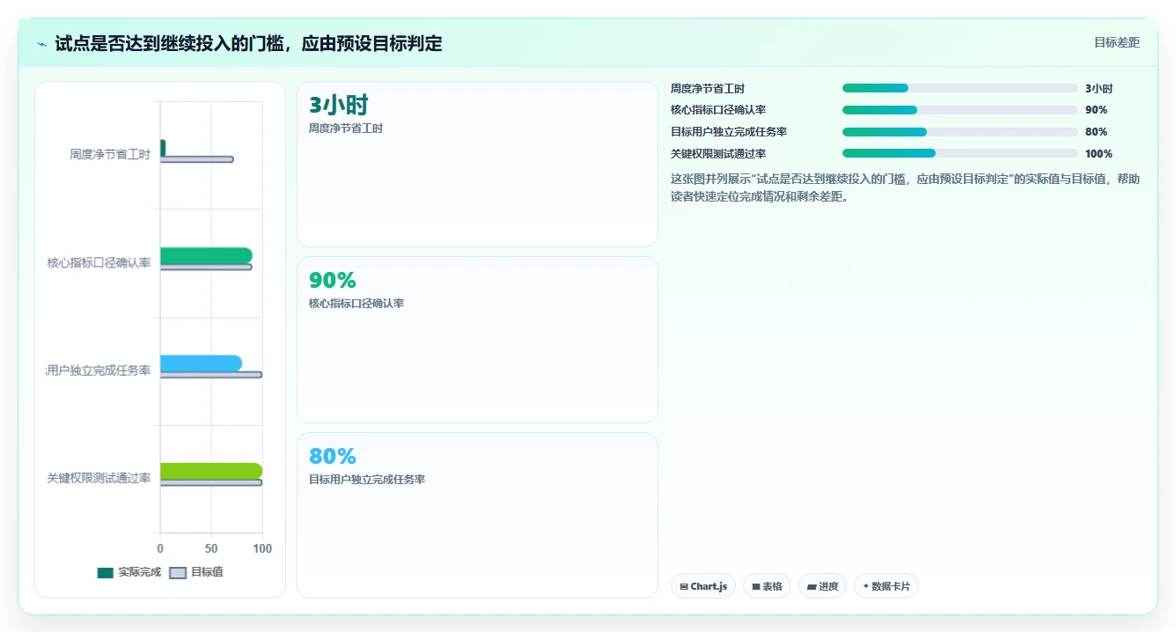Click the x-axis tick label 100
The height and width of the screenshot is (632, 1176).
click(x=262, y=548)
